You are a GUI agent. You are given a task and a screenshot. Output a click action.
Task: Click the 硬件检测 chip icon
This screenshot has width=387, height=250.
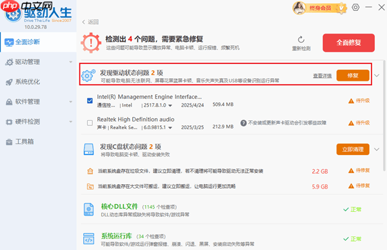click(9, 122)
